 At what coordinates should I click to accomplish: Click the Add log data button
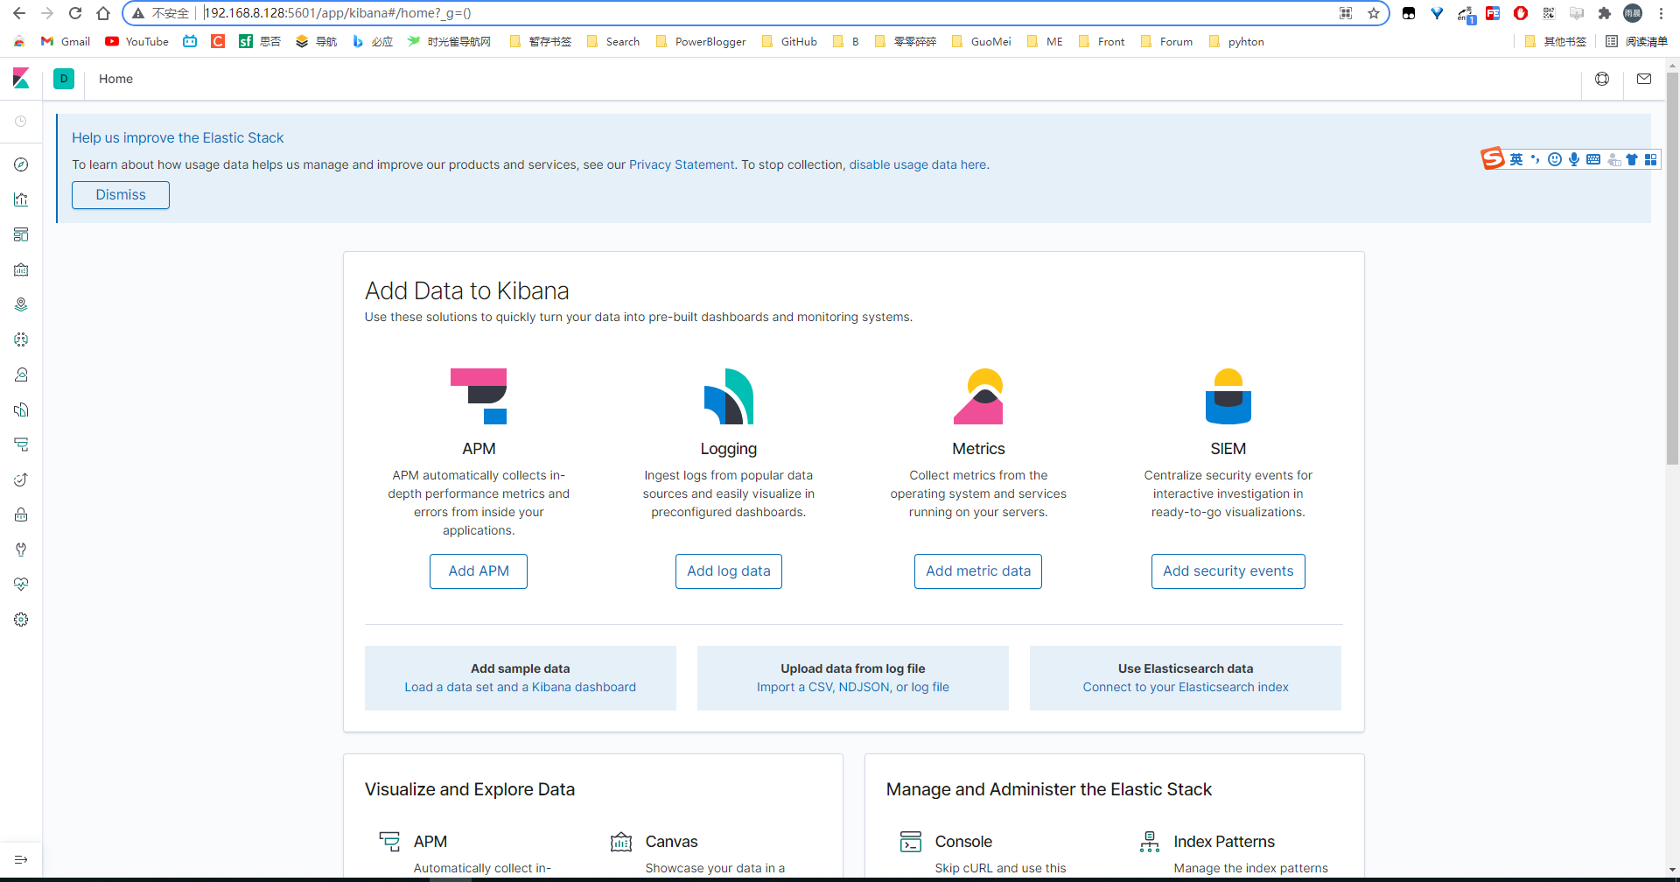(x=729, y=571)
